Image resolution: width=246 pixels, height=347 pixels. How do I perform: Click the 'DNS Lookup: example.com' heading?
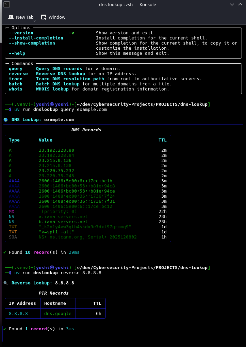43,120
